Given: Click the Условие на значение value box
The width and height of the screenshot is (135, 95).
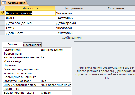Looking at the screenshot, I should (x=56, y=73).
